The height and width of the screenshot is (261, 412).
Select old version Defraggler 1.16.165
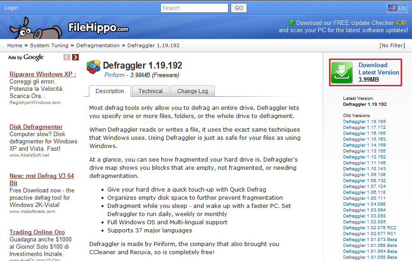[x=364, y=133]
